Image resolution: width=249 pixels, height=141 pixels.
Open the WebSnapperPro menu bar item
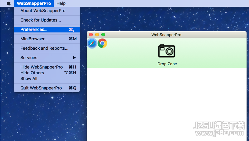point(34,3)
